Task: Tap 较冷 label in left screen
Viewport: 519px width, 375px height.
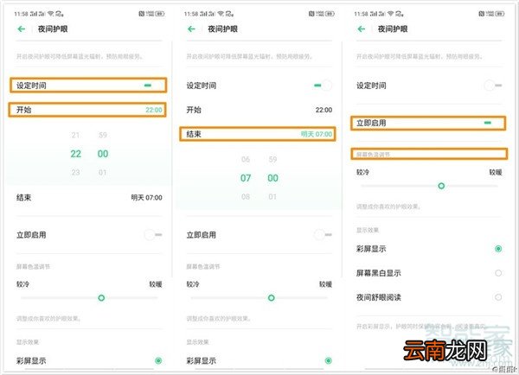Action: click(22, 284)
